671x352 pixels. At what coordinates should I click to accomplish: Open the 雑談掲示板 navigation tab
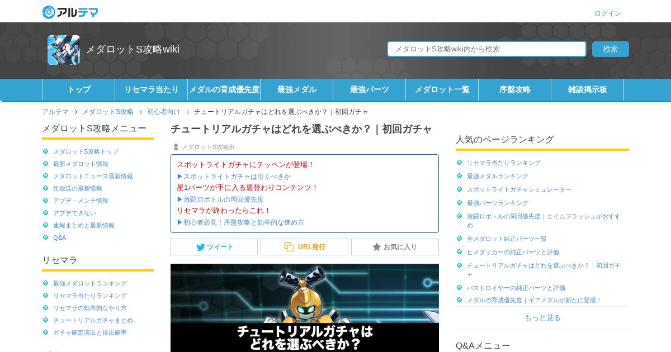pos(588,89)
